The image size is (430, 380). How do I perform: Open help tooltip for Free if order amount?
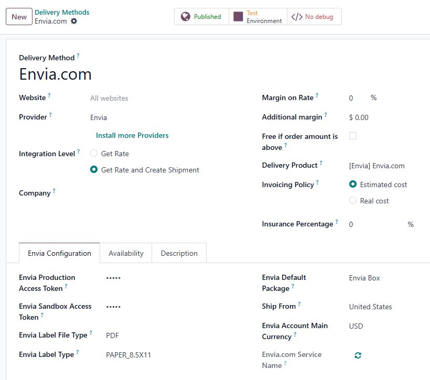pyautogui.click(x=285, y=145)
